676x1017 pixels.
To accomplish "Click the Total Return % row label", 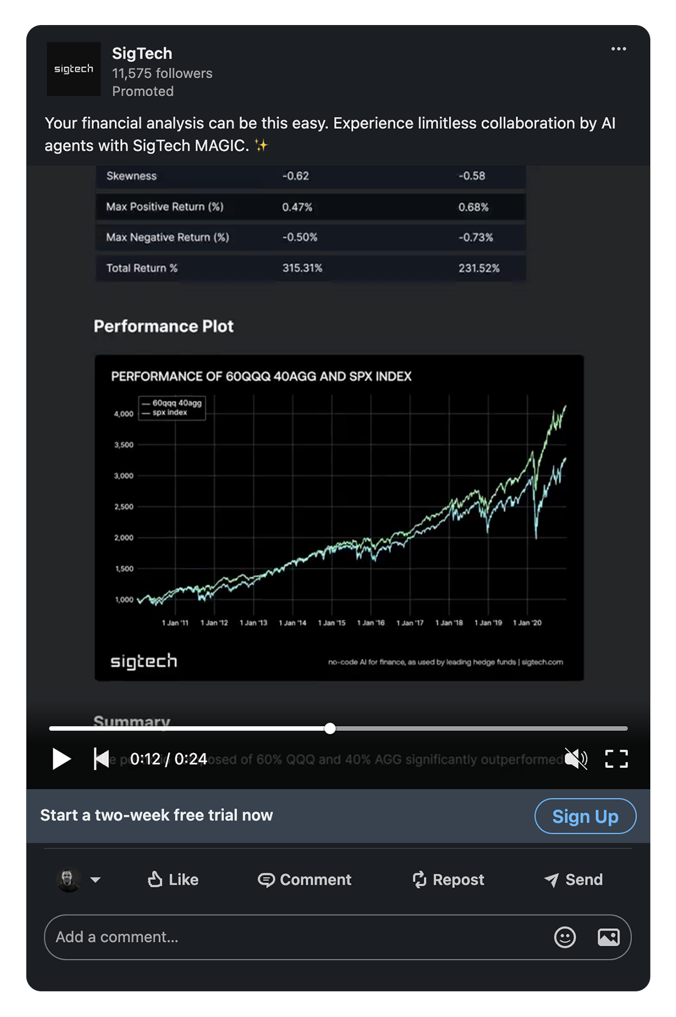I will point(142,268).
